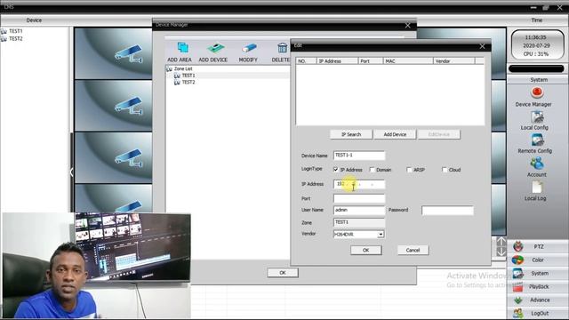Click the User Name input field
569x320 pixels.
(359, 210)
